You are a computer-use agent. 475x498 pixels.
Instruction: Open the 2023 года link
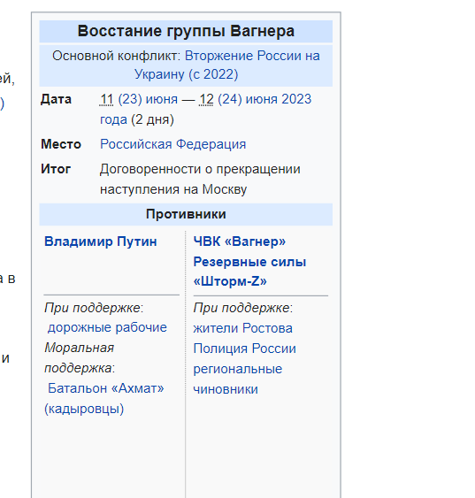tap(296, 99)
